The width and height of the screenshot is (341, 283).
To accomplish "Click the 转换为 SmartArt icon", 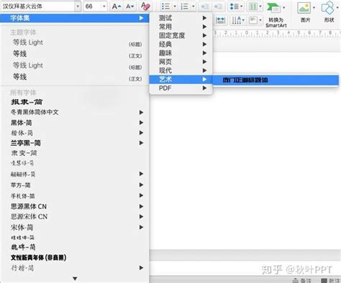I will coord(273,8).
